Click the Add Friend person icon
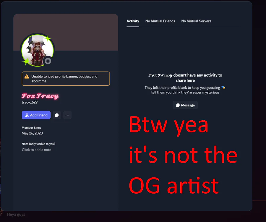Image resolution: width=266 pixels, height=222 pixels. (27, 115)
